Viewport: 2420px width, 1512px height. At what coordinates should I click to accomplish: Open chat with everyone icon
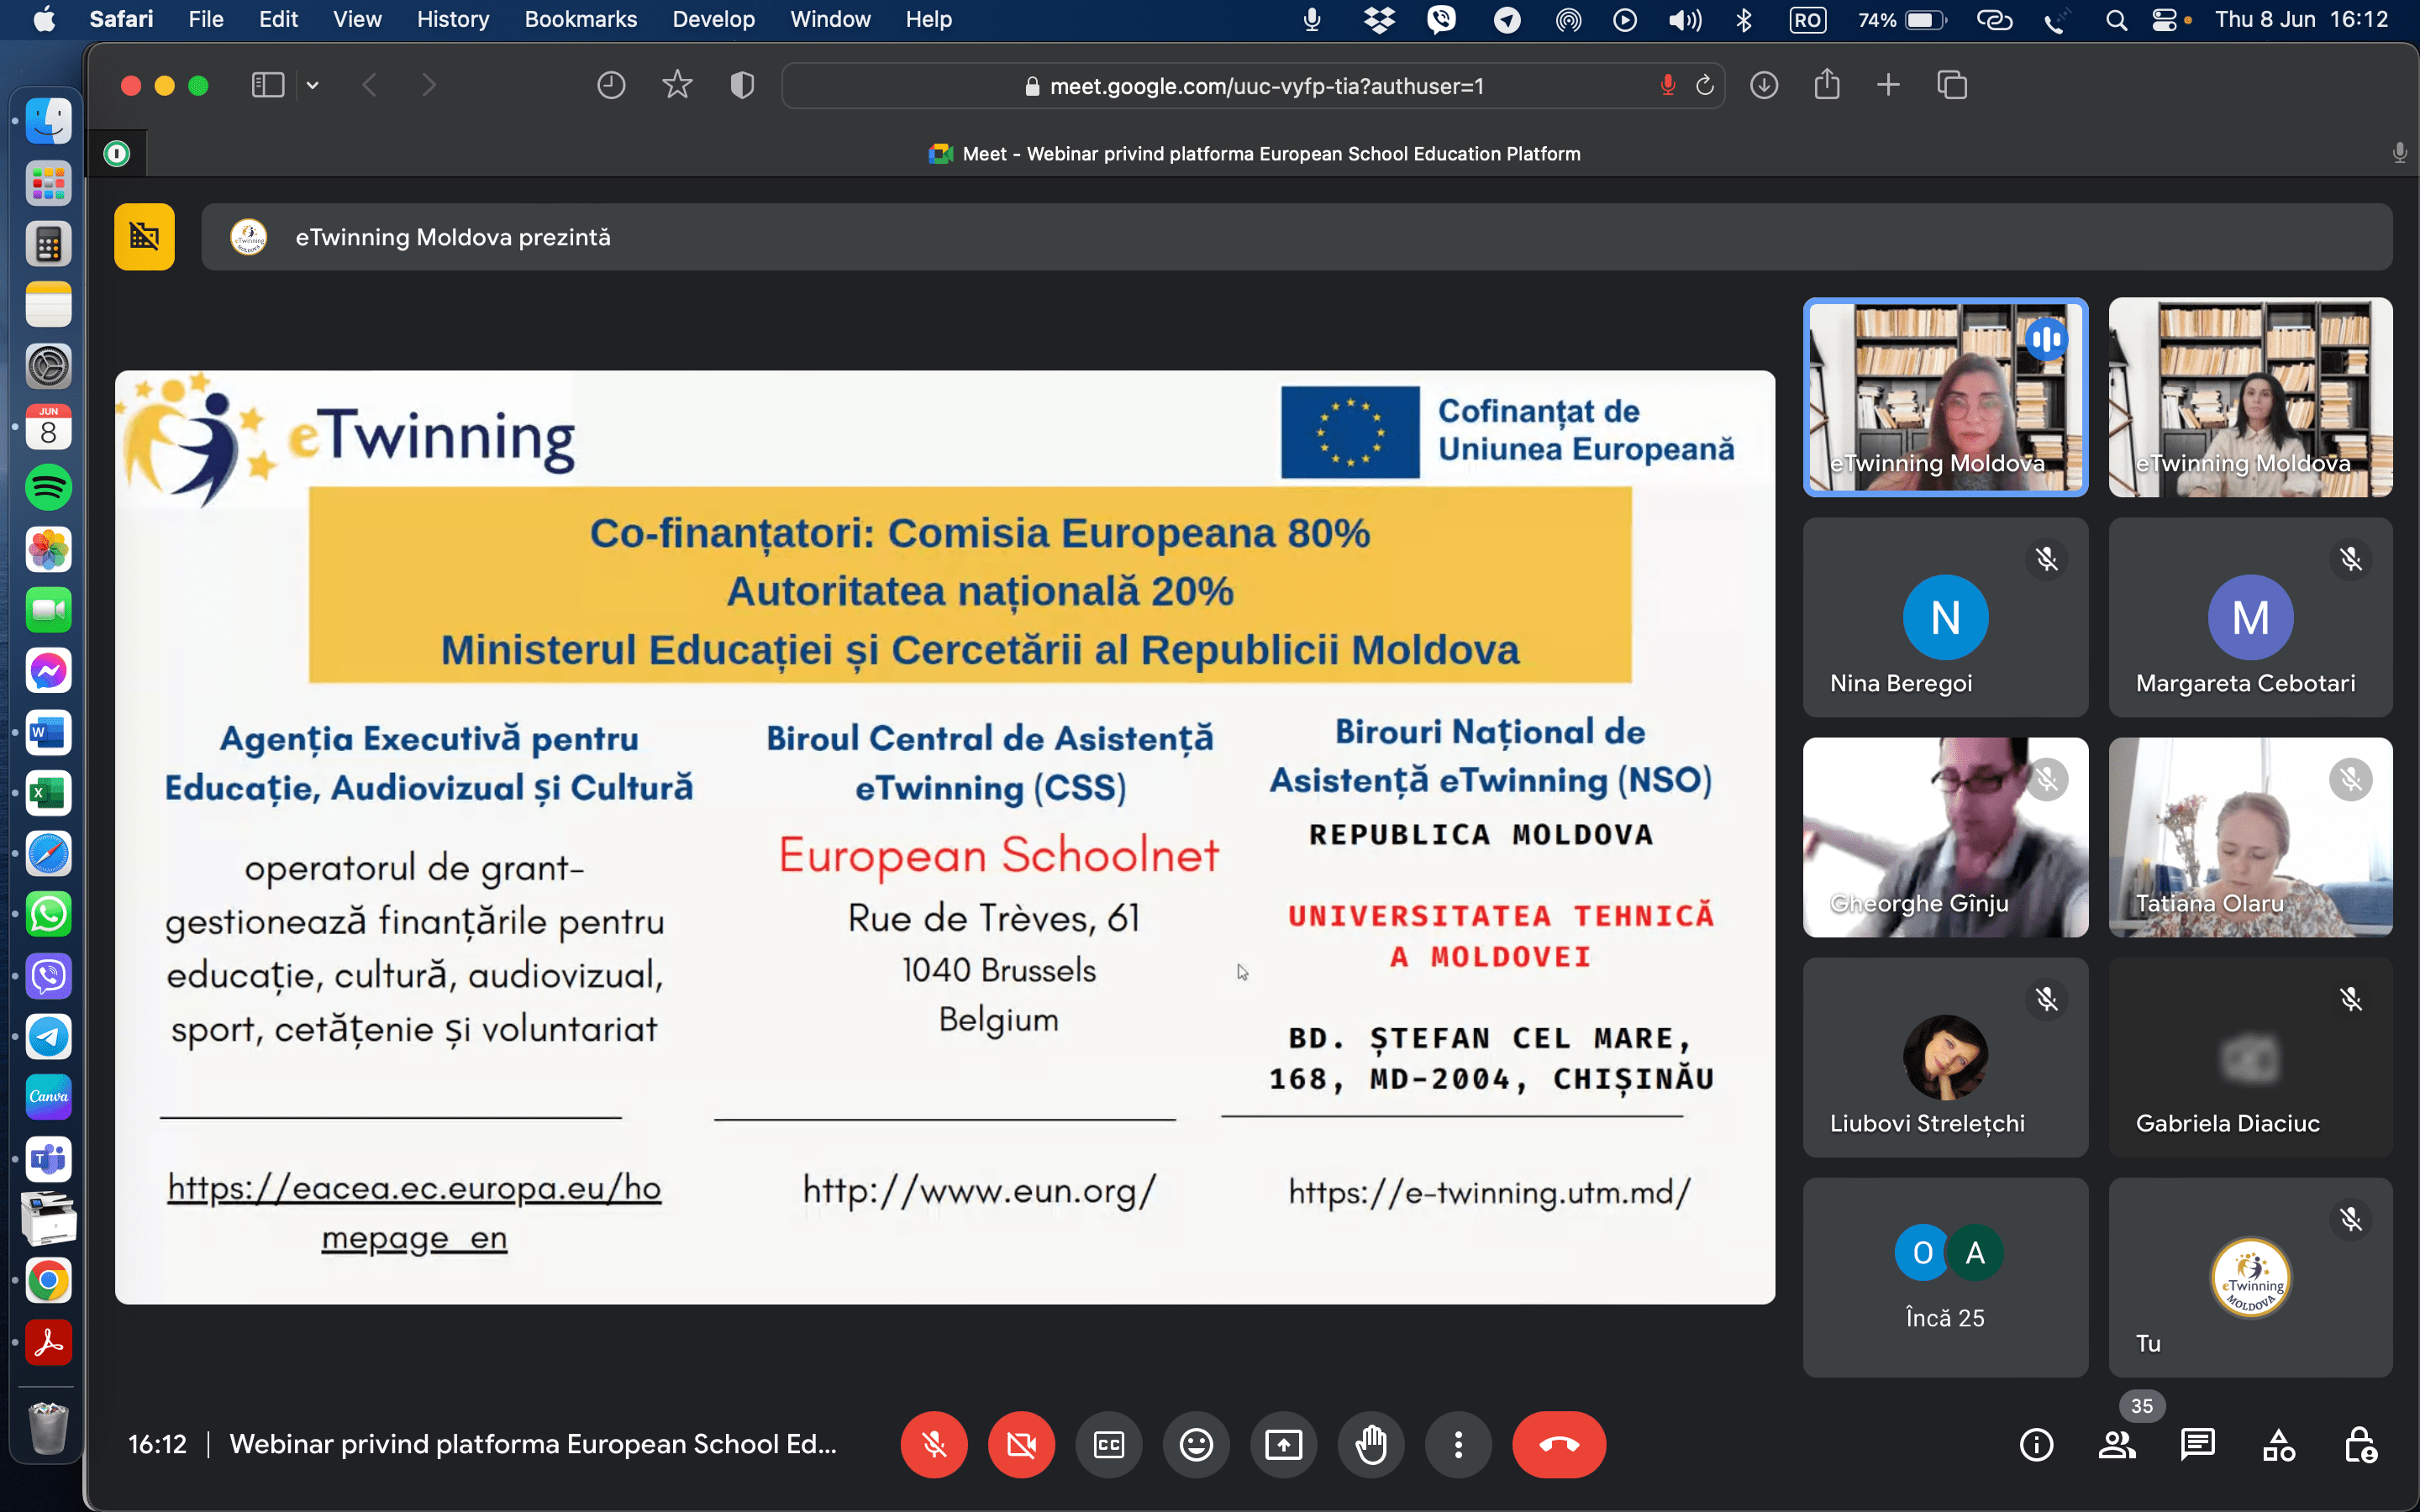pos(2198,1444)
